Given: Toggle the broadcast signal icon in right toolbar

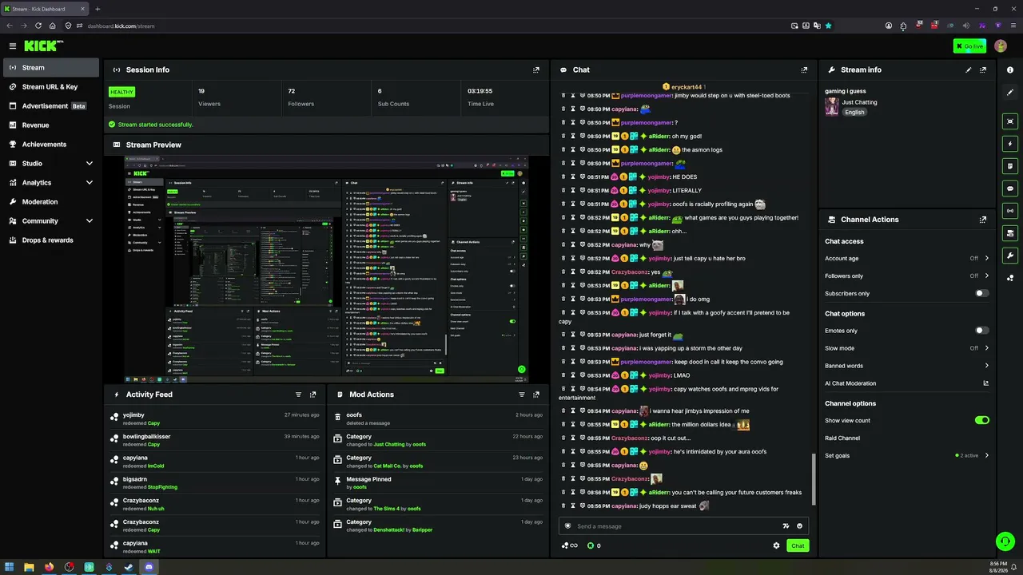Looking at the screenshot, I should pos(1010,211).
